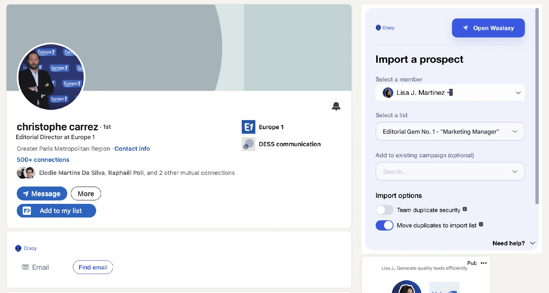This screenshot has width=549, height=293.
Task: Open the More actions menu
Action: click(x=86, y=194)
